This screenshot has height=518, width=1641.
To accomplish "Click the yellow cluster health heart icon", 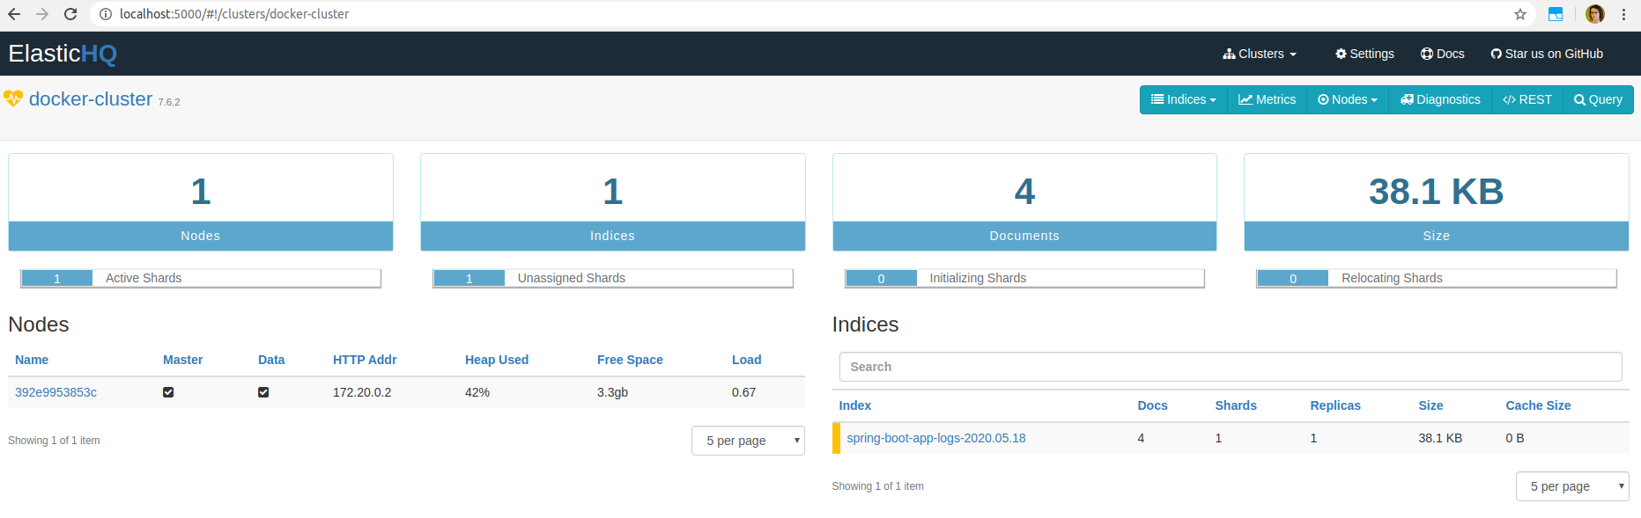I will (x=13, y=98).
